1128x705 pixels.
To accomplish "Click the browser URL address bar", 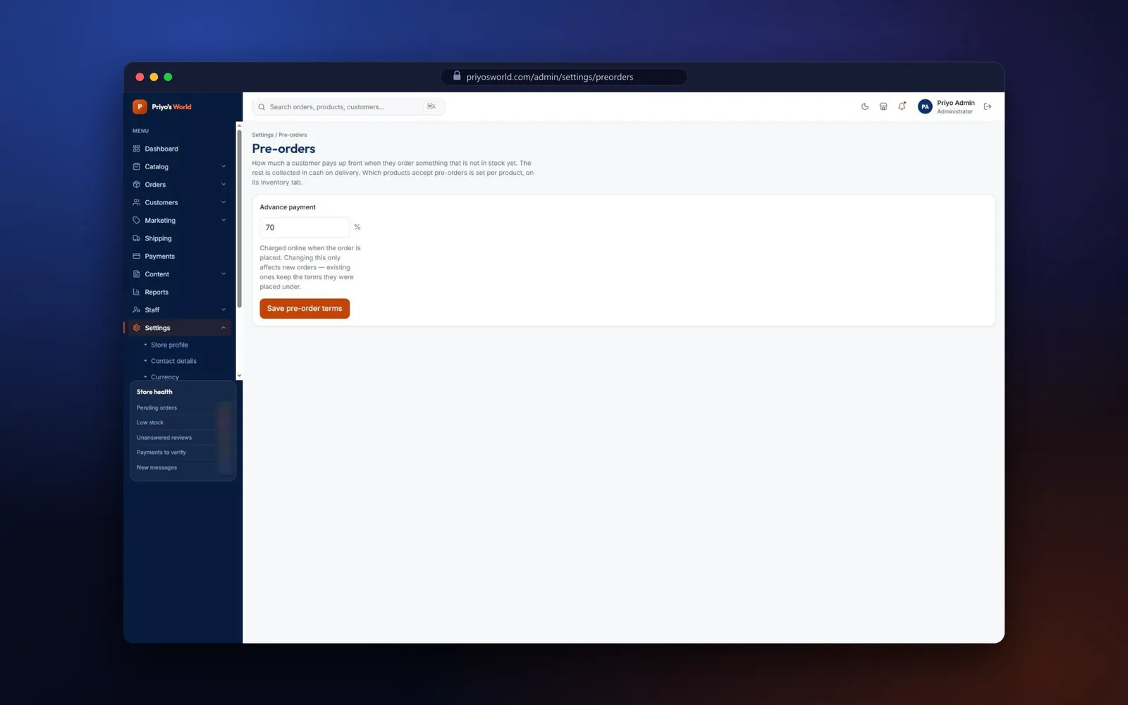I will point(563,77).
